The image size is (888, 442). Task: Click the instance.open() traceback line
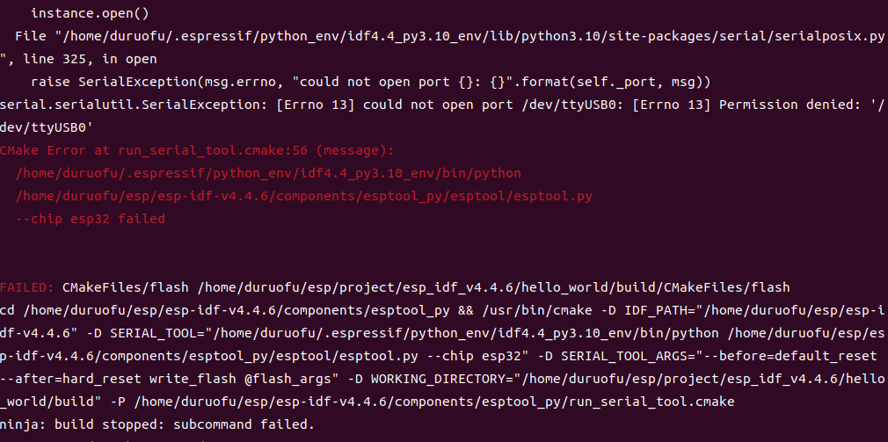[x=90, y=12]
